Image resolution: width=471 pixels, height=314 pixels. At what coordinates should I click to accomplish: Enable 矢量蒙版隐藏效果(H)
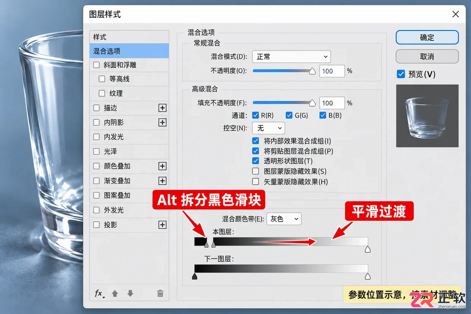pyautogui.click(x=256, y=182)
